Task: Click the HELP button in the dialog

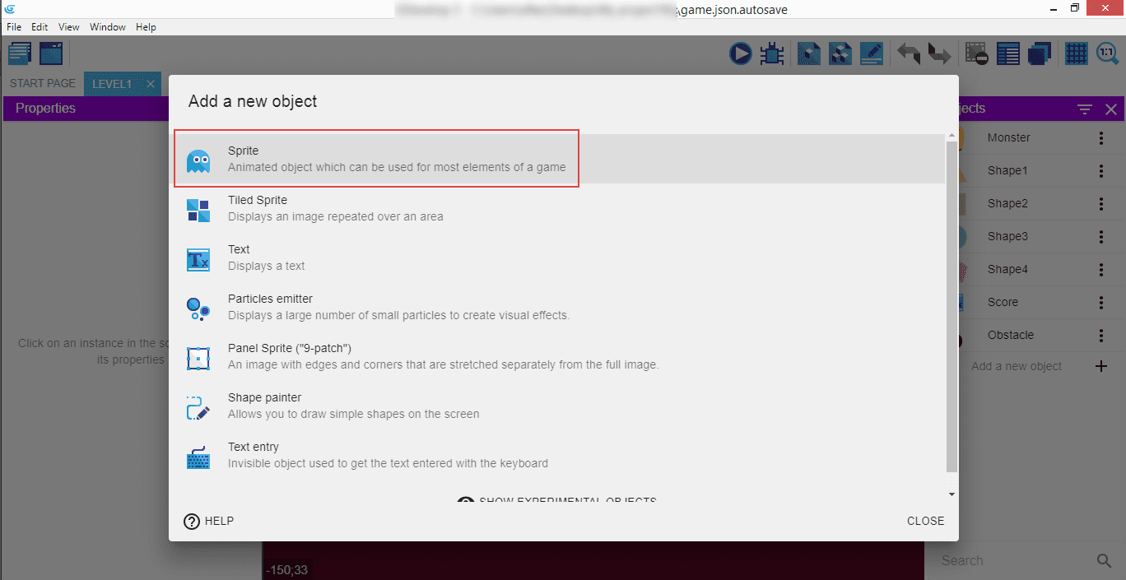Action: (x=209, y=521)
